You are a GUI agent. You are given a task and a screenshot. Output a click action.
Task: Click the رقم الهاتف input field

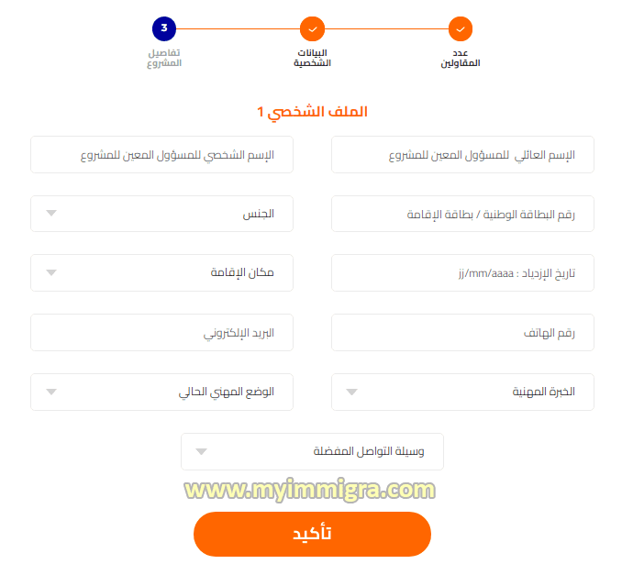462,332
